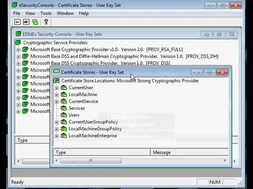
Task: Click the NUM indicator in status bar
Action: (x=215, y=182)
